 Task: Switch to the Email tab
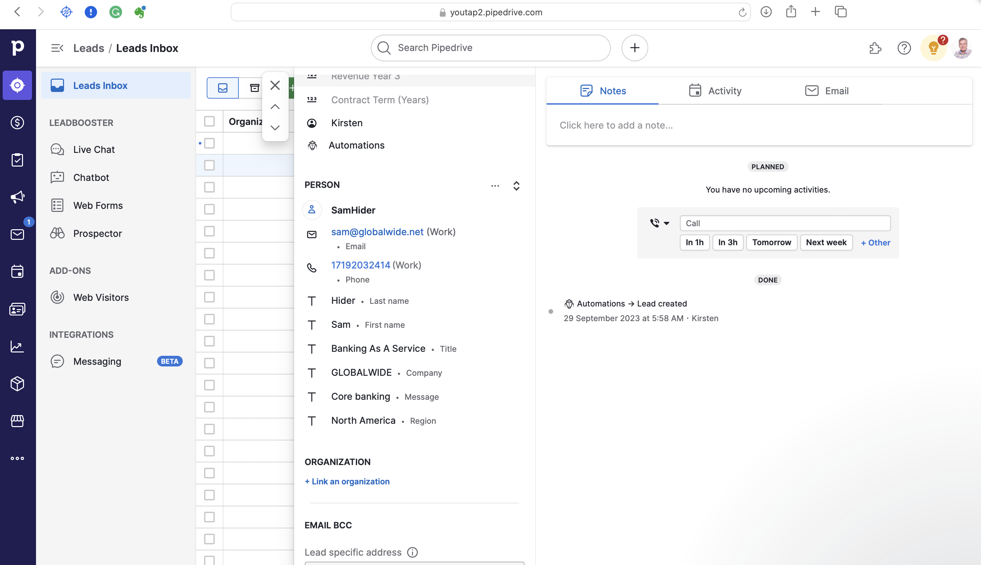click(827, 91)
